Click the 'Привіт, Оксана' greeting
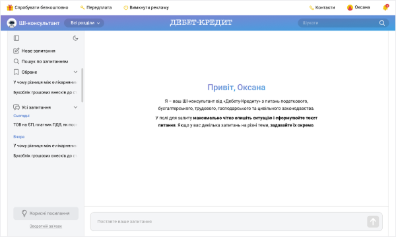 (236, 88)
